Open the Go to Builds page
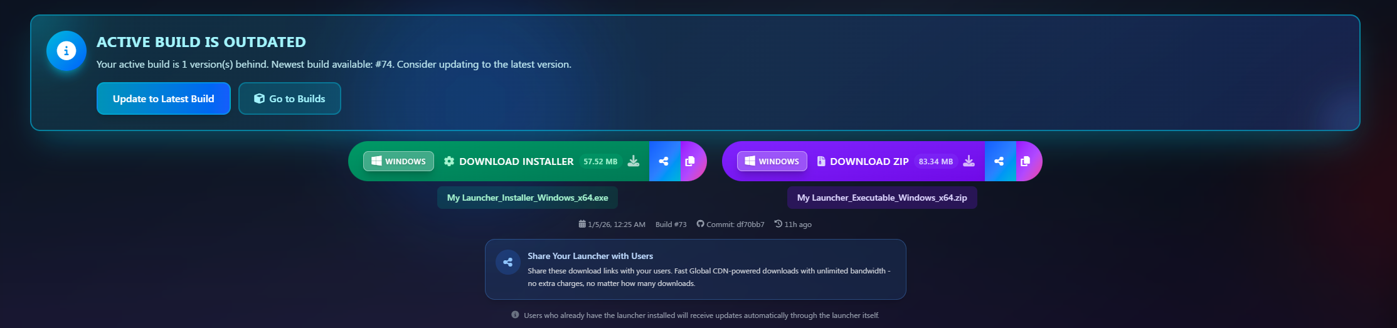The height and width of the screenshot is (328, 1397). [289, 98]
